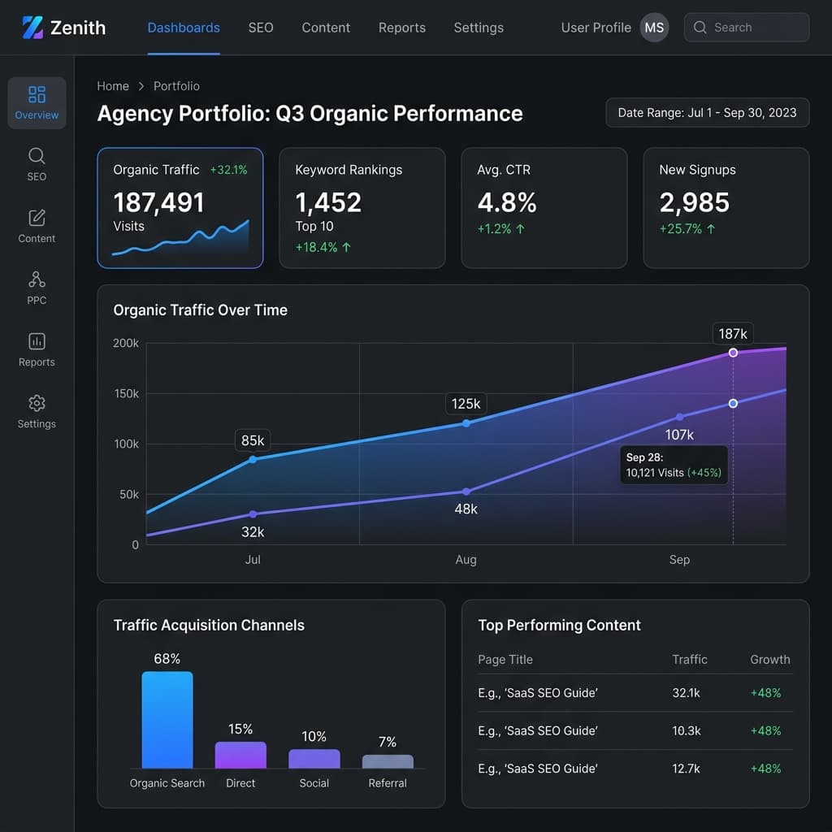The width and height of the screenshot is (832, 832).
Task: Open Reports via sidebar chart icon
Action: coord(37,341)
